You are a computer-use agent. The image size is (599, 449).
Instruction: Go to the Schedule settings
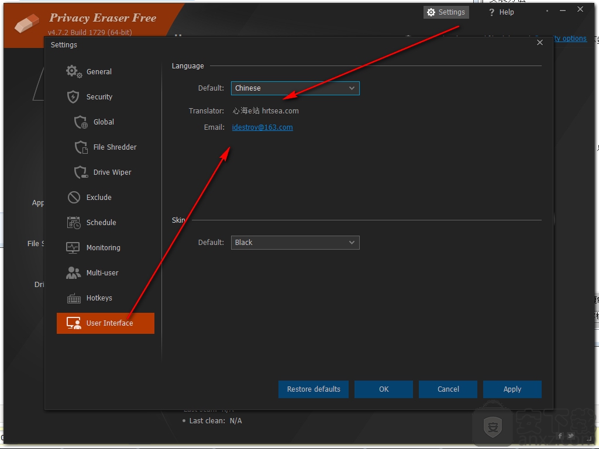point(105,223)
